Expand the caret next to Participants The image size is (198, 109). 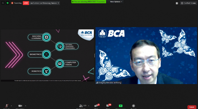coord(88,106)
